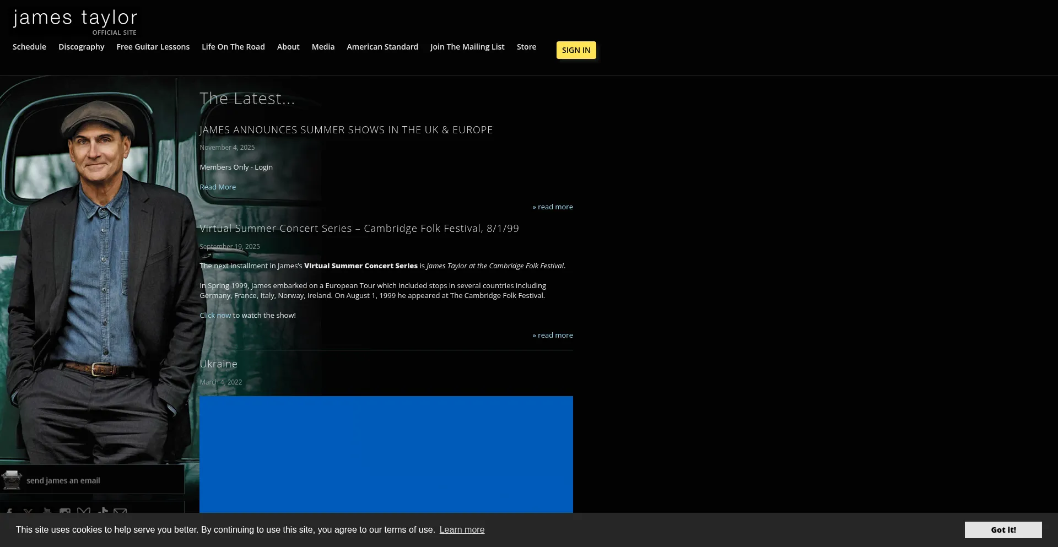Open the Schedule menu item
This screenshot has height=547, width=1058.
29,47
